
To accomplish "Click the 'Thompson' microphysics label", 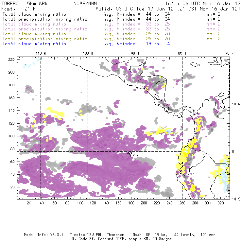I will [x=115, y=235].
